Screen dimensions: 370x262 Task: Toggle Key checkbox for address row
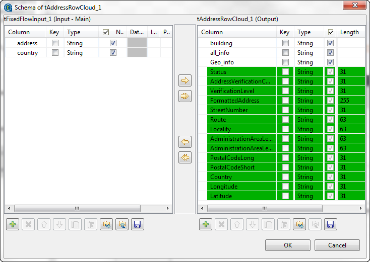coord(55,43)
